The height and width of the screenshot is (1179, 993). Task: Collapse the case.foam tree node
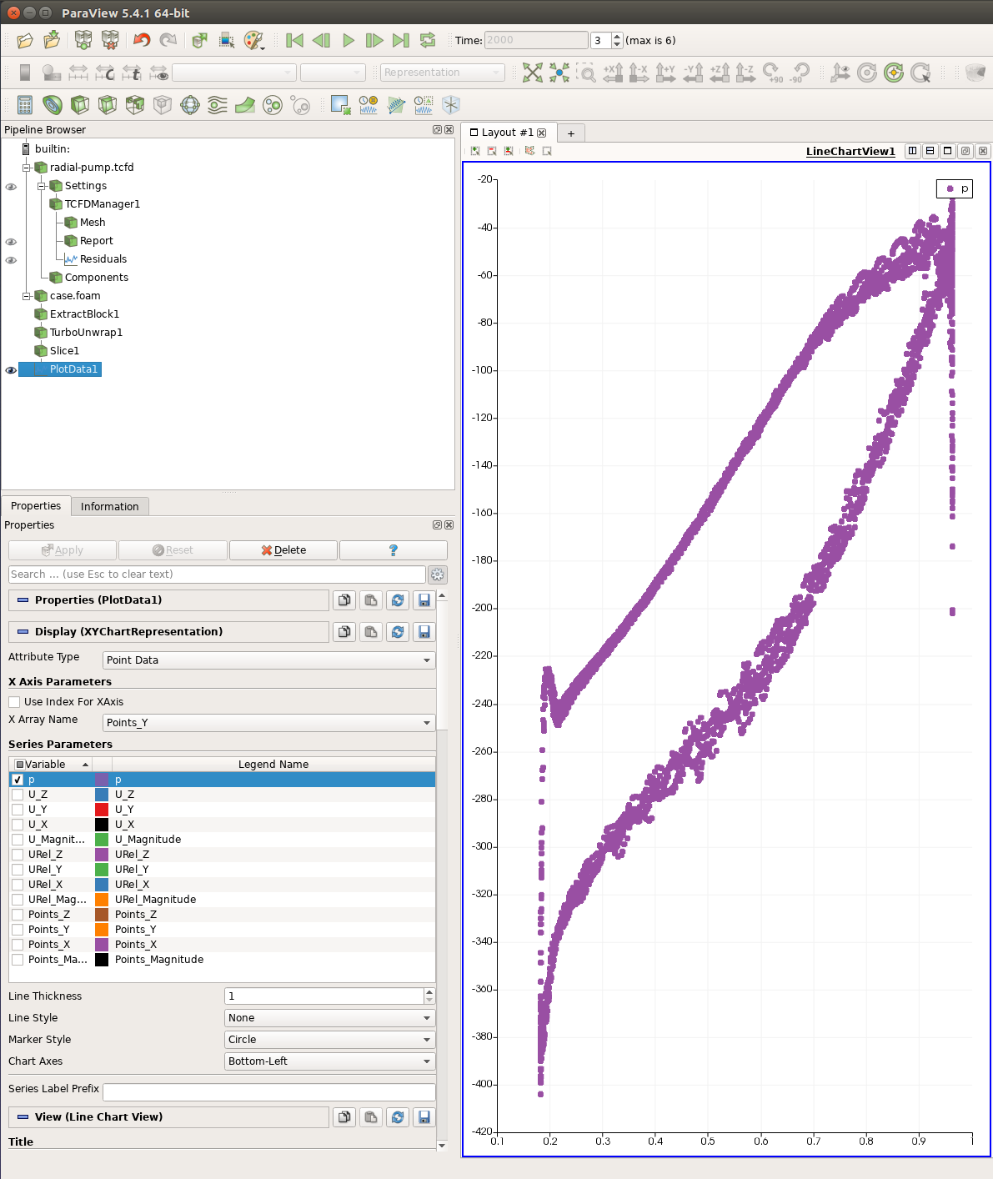[26, 296]
